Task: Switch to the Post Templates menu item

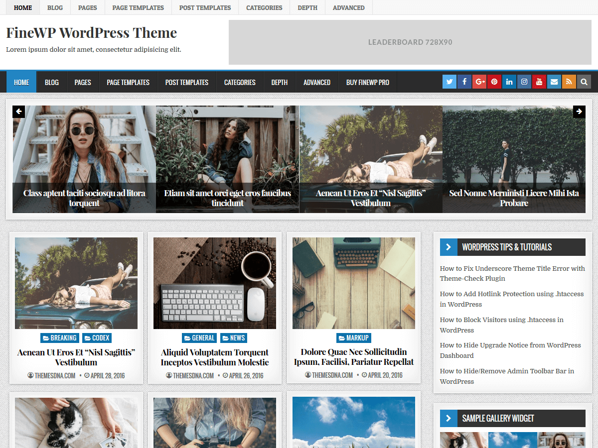Action: (x=186, y=82)
